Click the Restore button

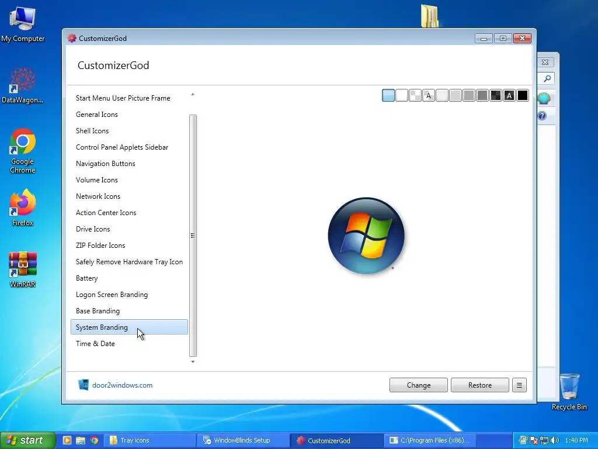click(x=480, y=385)
